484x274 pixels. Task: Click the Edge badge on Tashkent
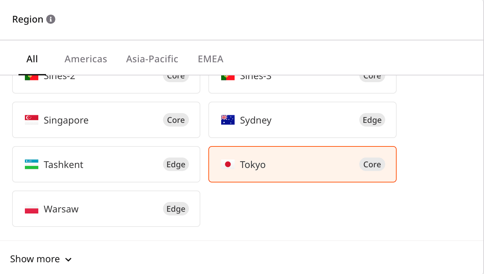(176, 165)
